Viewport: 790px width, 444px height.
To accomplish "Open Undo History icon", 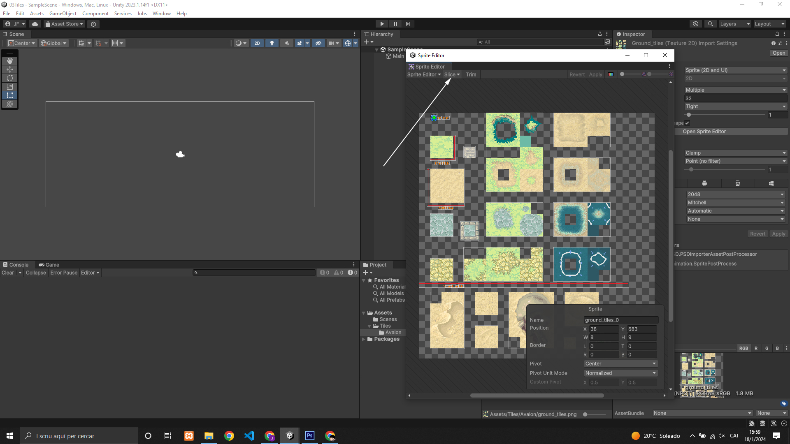I will point(696,24).
